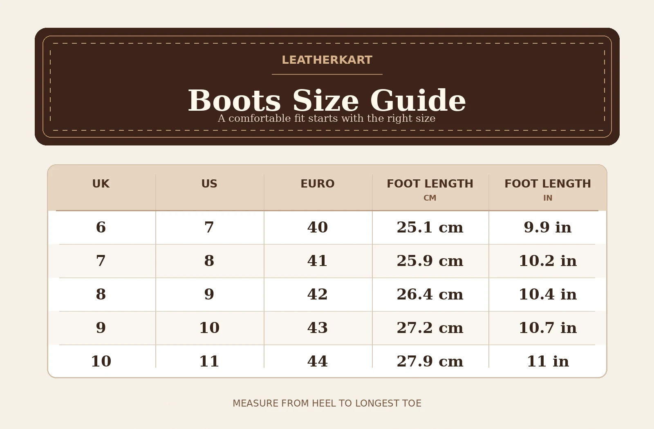Click the LEATHERKART brand name
This screenshot has width=654, height=429.
[327, 60]
